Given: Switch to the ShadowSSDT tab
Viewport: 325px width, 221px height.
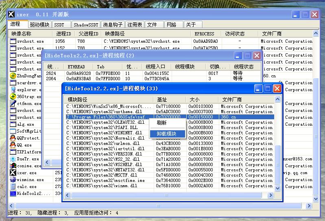Looking at the screenshot, I should coord(86,25).
